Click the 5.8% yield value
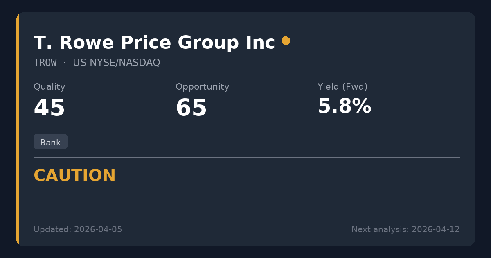This screenshot has width=491, height=258. coord(344,106)
